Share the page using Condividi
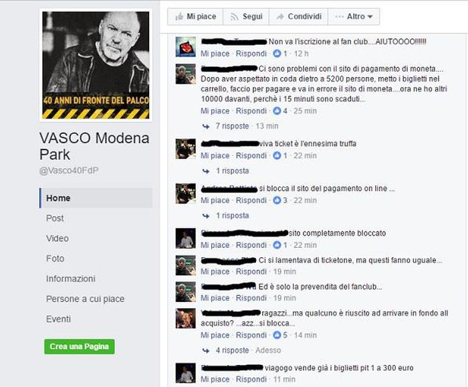Screen dimensions: 468x387 click(298, 17)
